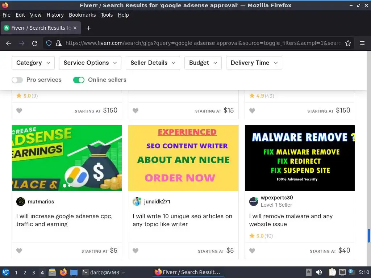Favorite the $15 gig with heart
The width and height of the screenshot is (371, 278).
point(136,110)
